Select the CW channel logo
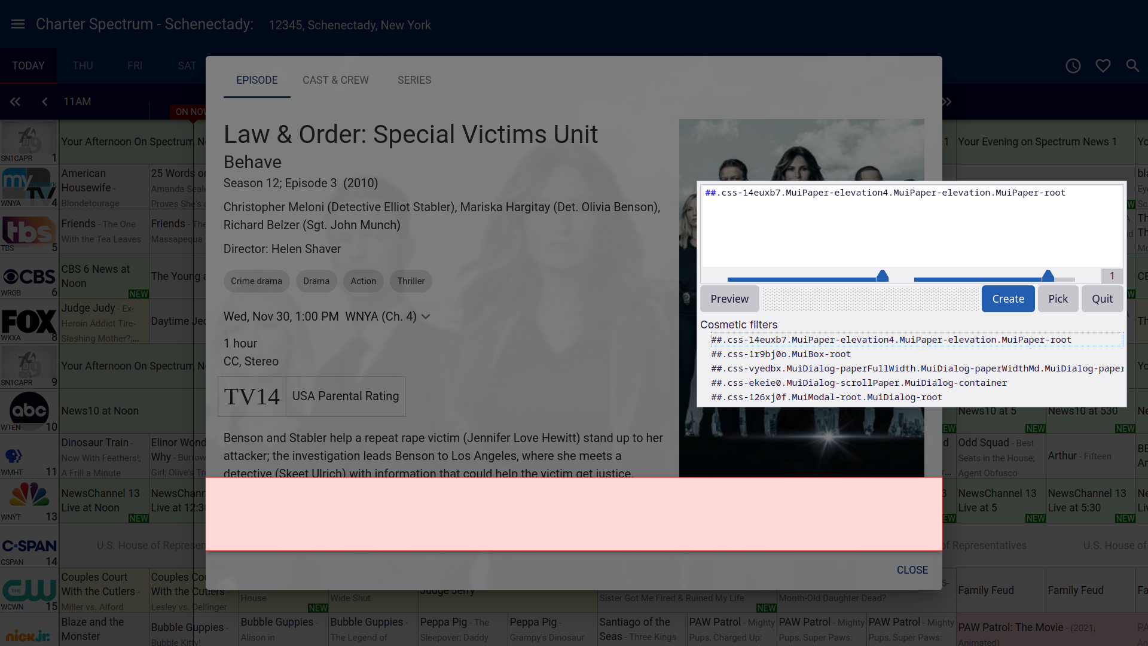The height and width of the screenshot is (646, 1148). point(29,591)
